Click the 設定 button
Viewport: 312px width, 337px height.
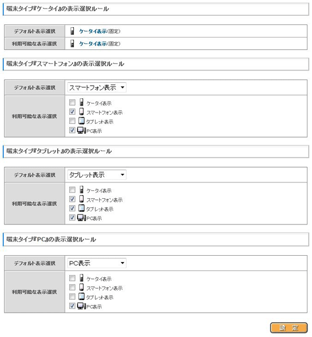289,328
